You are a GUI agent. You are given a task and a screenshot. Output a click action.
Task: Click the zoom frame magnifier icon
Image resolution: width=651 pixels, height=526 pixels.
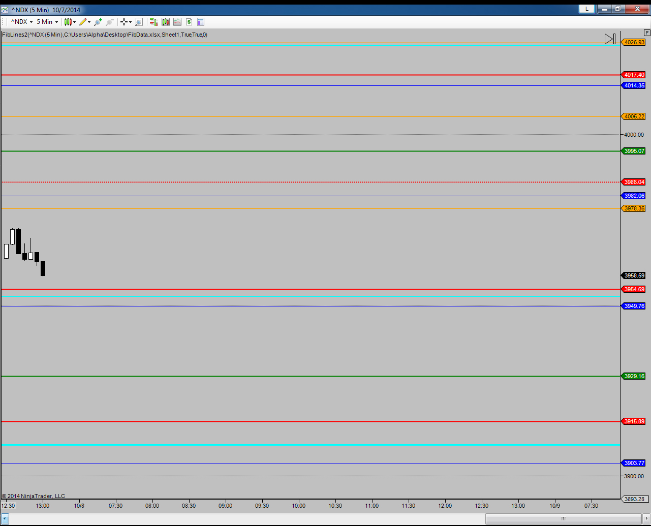pos(139,22)
